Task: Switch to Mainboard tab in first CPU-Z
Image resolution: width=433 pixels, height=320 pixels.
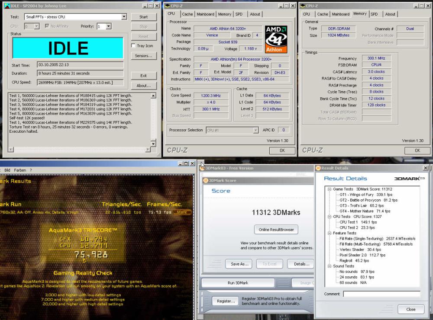Action: point(205,14)
